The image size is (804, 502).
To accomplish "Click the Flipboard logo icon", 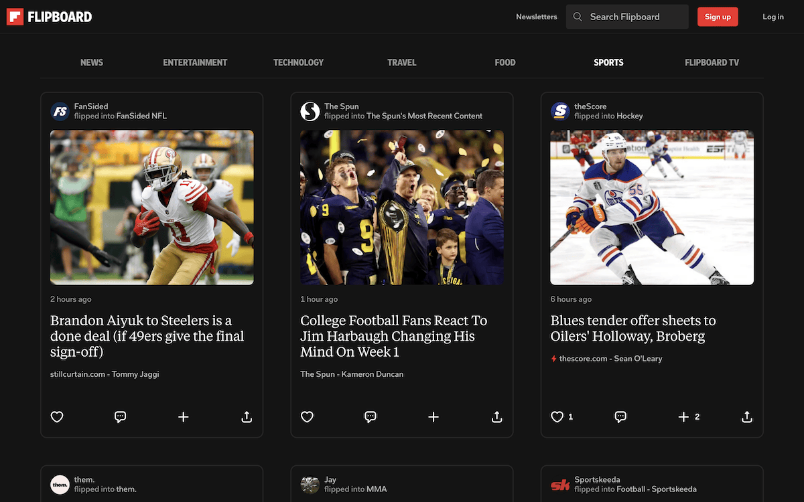I will 15,17.
